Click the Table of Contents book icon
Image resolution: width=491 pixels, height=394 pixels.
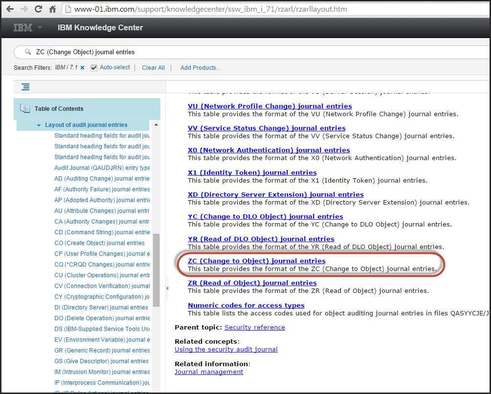[x=25, y=108]
